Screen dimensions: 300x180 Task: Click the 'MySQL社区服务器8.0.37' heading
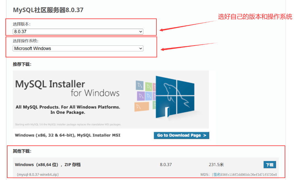(x=48, y=10)
